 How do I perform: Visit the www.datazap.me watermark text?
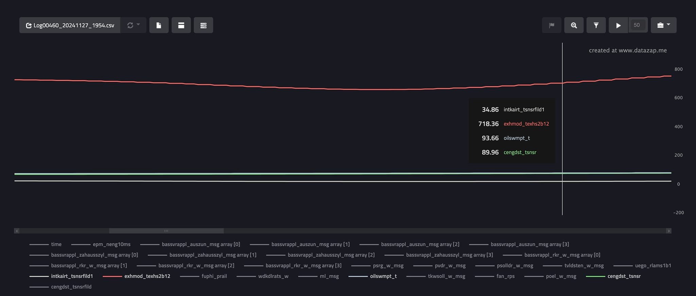627,50
